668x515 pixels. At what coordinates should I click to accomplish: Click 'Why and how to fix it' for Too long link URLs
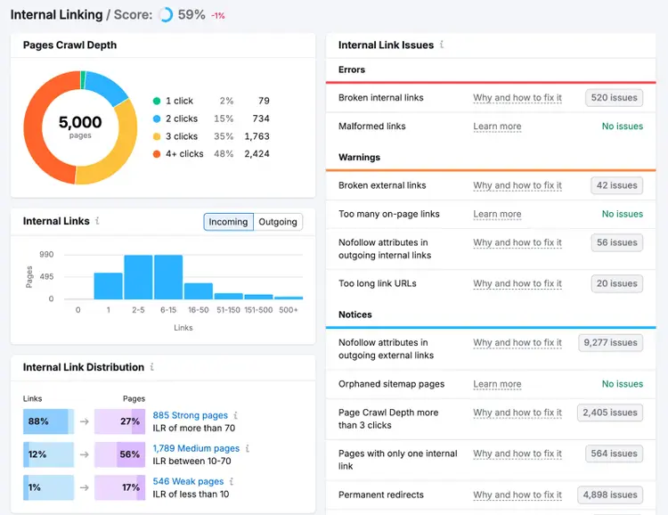517,283
